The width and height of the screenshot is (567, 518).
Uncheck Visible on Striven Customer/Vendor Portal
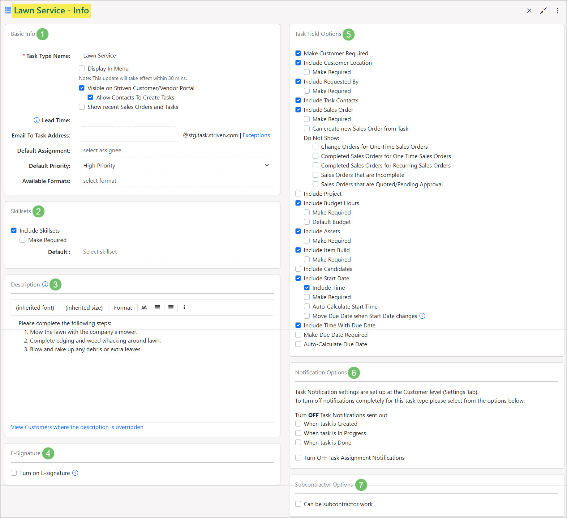pyautogui.click(x=82, y=88)
